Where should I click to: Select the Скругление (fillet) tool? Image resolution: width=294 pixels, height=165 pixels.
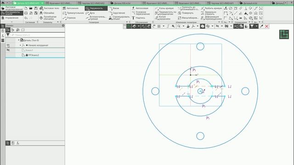[117, 13]
